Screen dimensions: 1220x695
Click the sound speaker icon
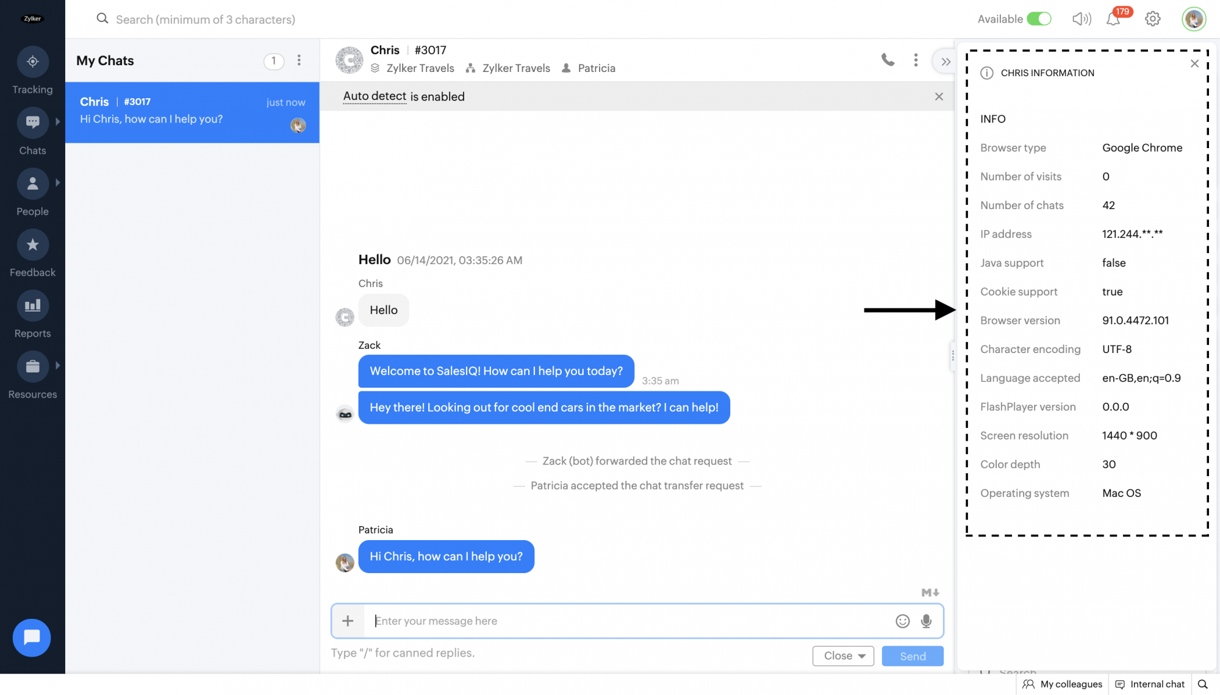point(1081,19)
